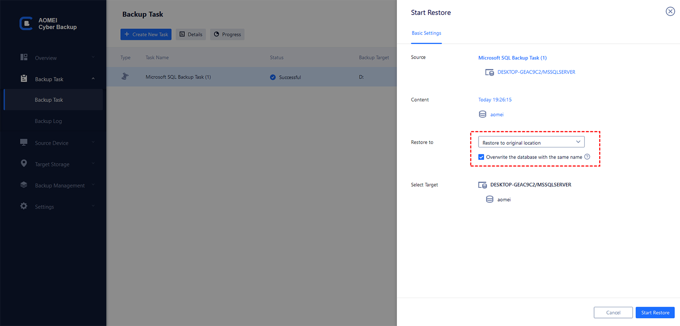
Task: Click the Source Device monitor icon
Action: 24,142
